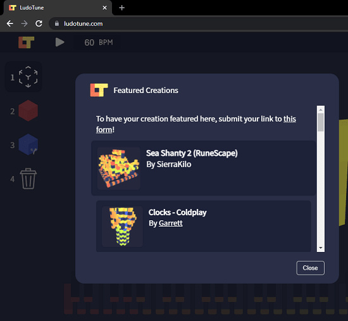
Task: Select the red block tool
Action: point(28,111)
